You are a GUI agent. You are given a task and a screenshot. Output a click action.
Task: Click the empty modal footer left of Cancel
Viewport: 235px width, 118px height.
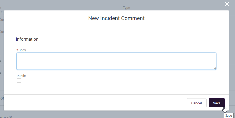[x=94, y=103]
